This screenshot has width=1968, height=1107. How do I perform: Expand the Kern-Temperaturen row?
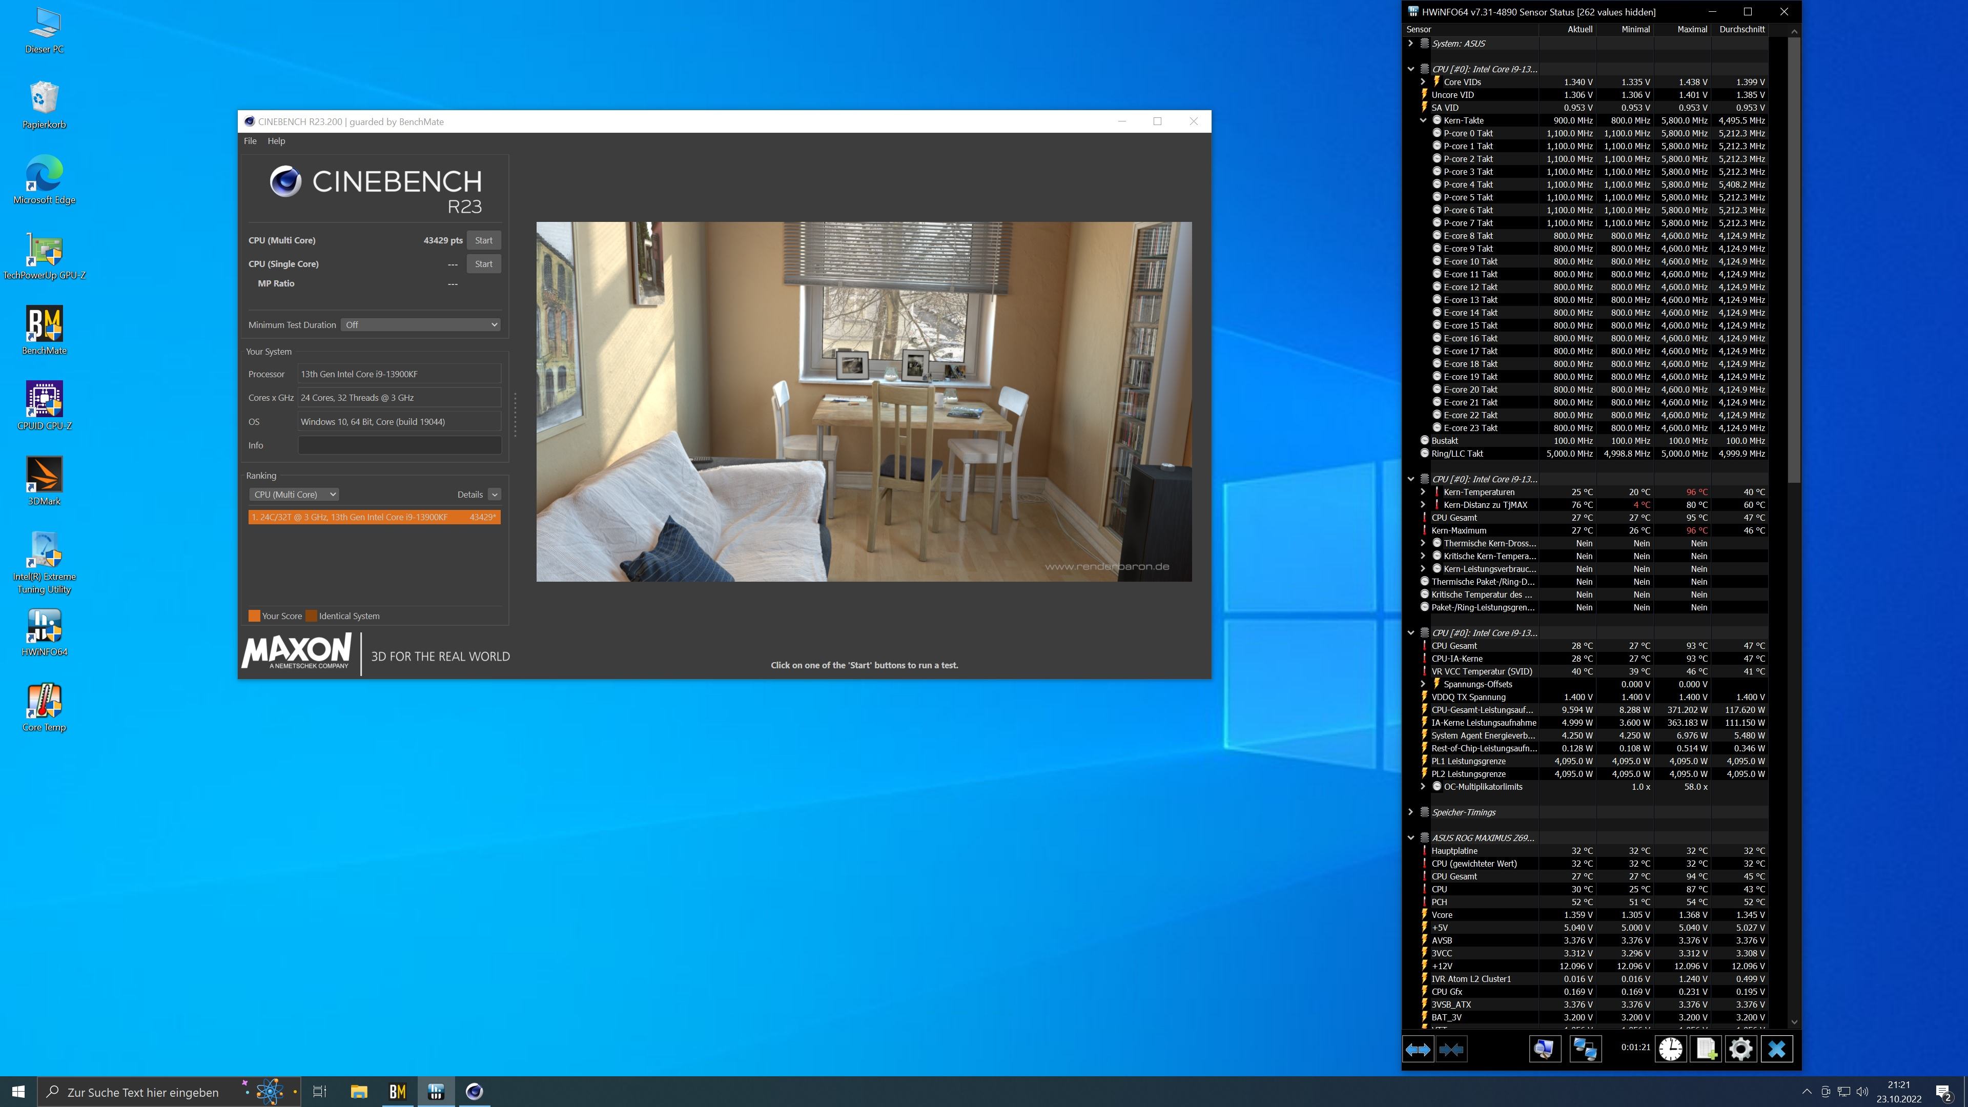(x=1423, y=492)
